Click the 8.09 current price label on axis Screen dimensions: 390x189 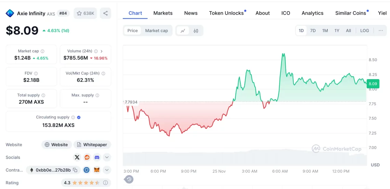click(x=373, y=84)
